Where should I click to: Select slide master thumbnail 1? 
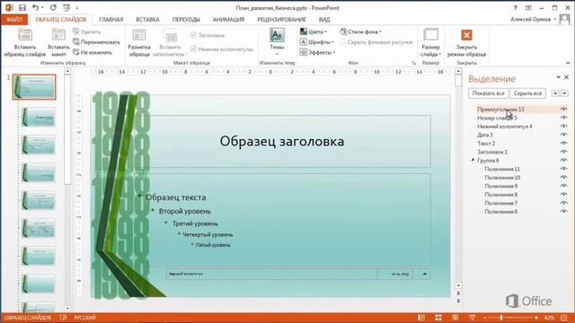pos(34,87)
